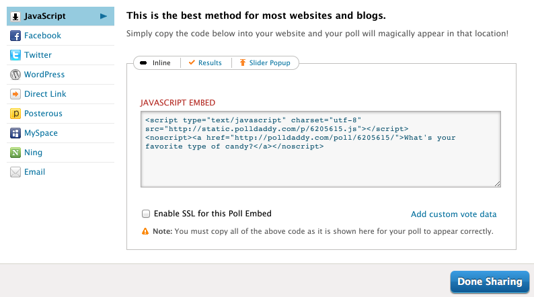Click the WordPress logo icon

click(x=15, y=75)
